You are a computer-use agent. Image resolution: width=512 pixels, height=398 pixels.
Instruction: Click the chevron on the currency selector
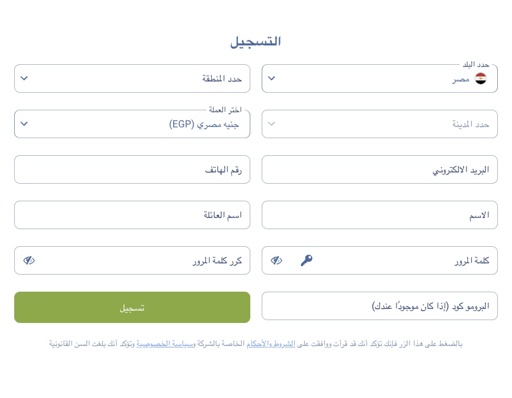24,123
